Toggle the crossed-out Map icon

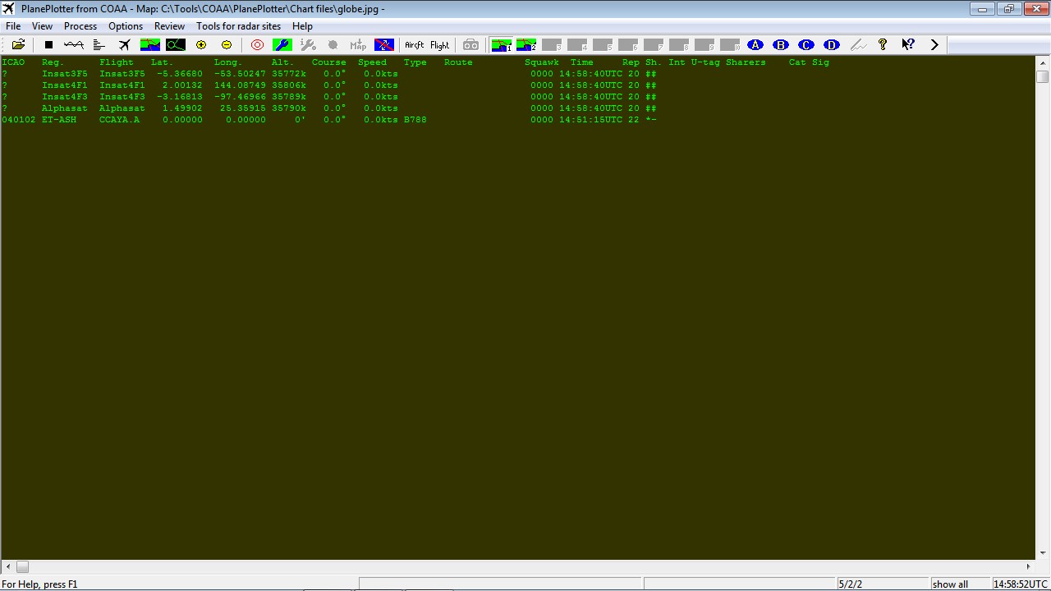coord(383,45)
